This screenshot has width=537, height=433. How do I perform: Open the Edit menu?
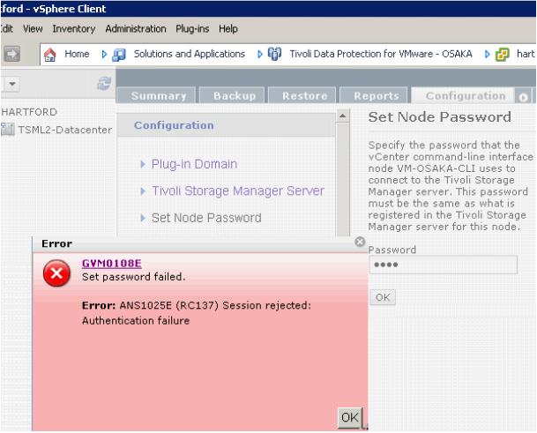point(7,29)
